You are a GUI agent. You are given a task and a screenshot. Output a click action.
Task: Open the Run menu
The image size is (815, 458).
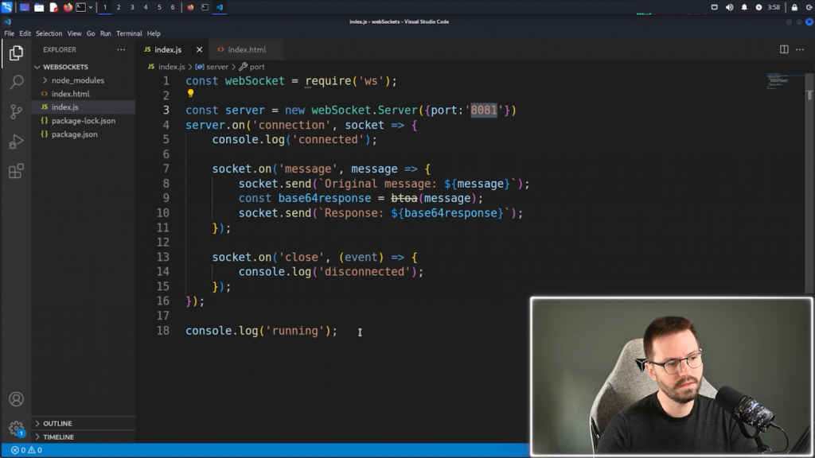[x=106, y=33]
